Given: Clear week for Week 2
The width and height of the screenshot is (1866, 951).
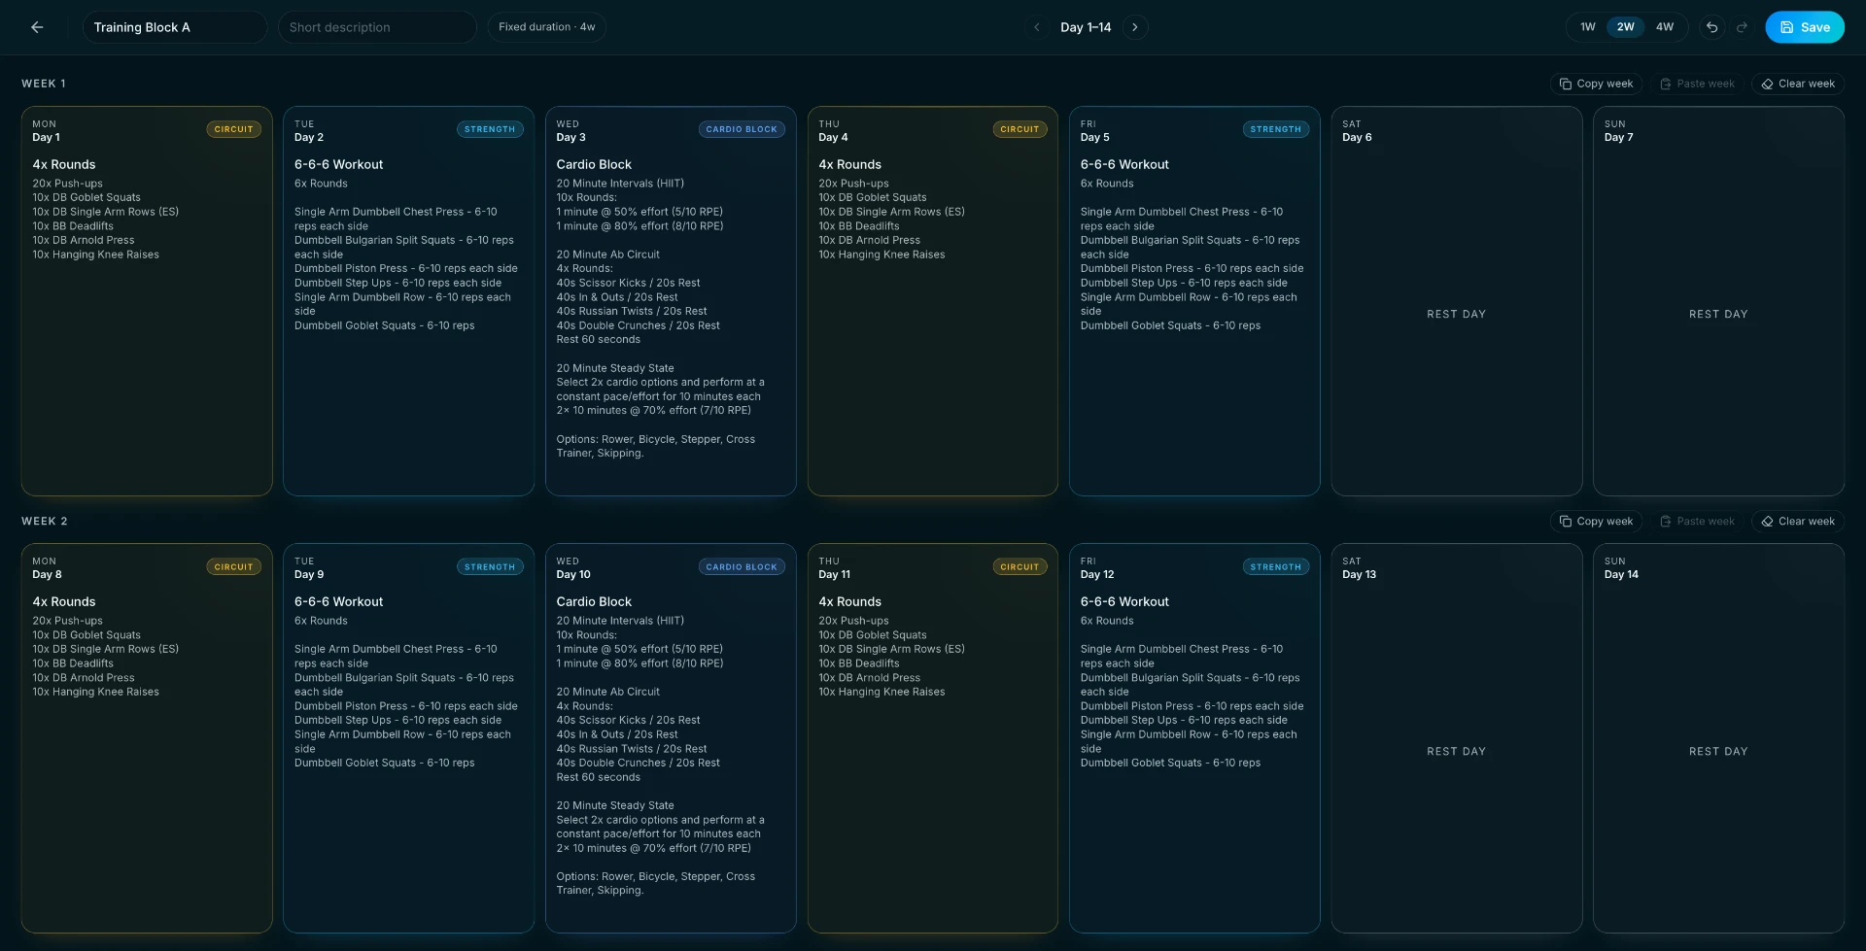Looking at the screenshot, I should 1798,522.
